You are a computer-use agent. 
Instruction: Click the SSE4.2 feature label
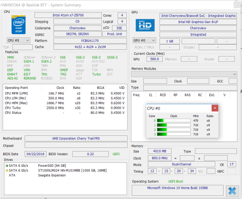coord(46,61)
